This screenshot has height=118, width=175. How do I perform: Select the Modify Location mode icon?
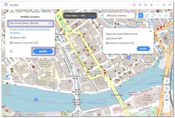(x=141, y=15)
